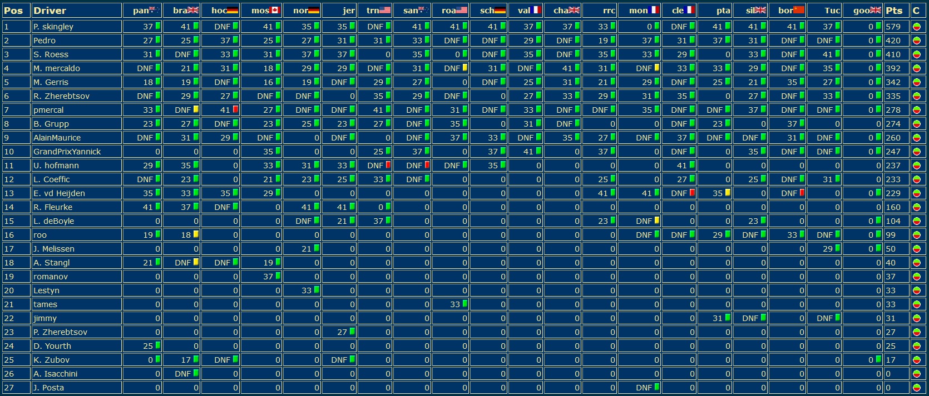This screenshot has height=396, width=929.
Task: Click the yellow status square in pmercal's bra cell
Action: coord(196,109)
